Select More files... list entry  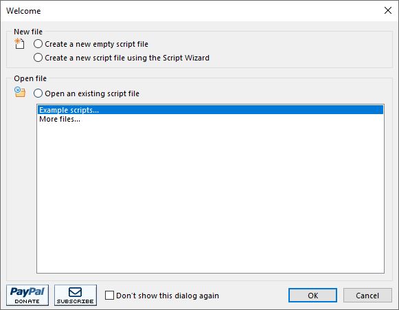pos(210,119)
